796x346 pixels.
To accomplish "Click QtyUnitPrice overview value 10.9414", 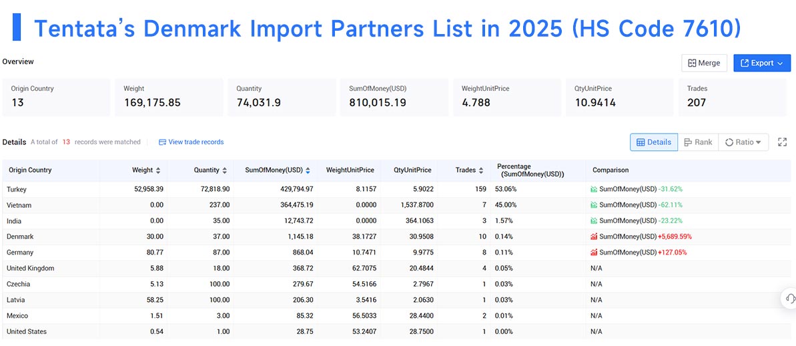I will (595, 103).
